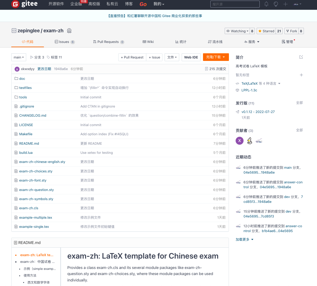Switch to the Pull Requests tab

(109, 42)
